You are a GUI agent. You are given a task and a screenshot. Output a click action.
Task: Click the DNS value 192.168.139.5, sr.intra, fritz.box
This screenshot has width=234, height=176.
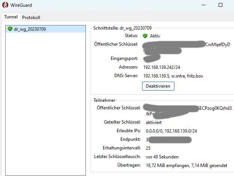tap(173, 76)
